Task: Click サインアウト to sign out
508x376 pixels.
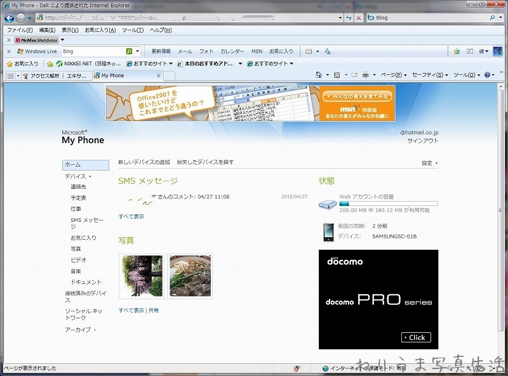Action: coord(423,141)
